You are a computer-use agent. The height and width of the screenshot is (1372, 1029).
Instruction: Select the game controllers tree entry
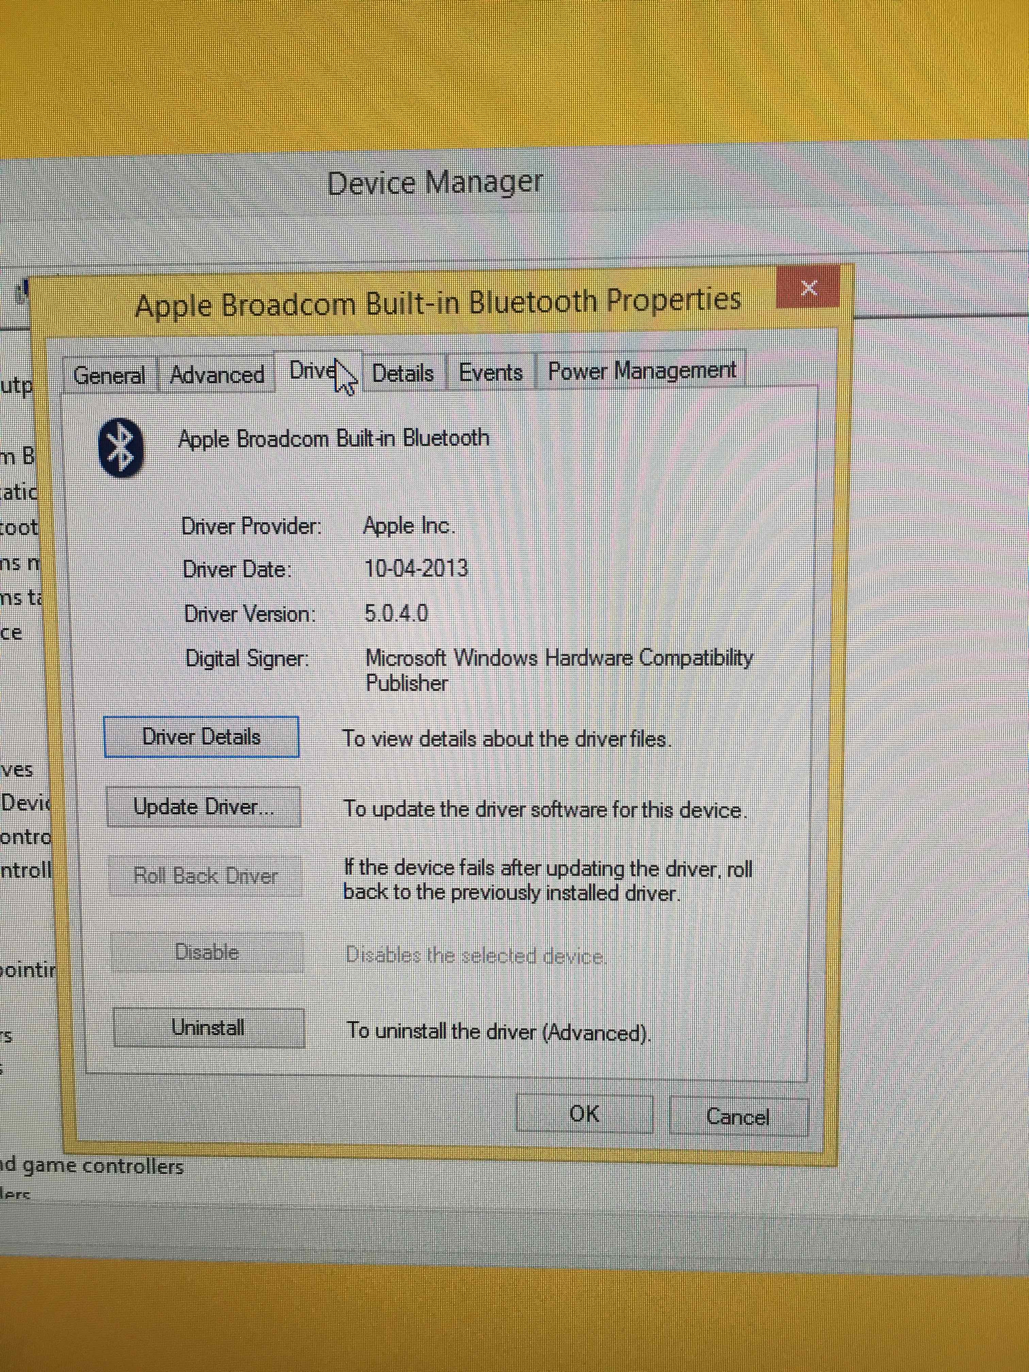pos(92,1166)
